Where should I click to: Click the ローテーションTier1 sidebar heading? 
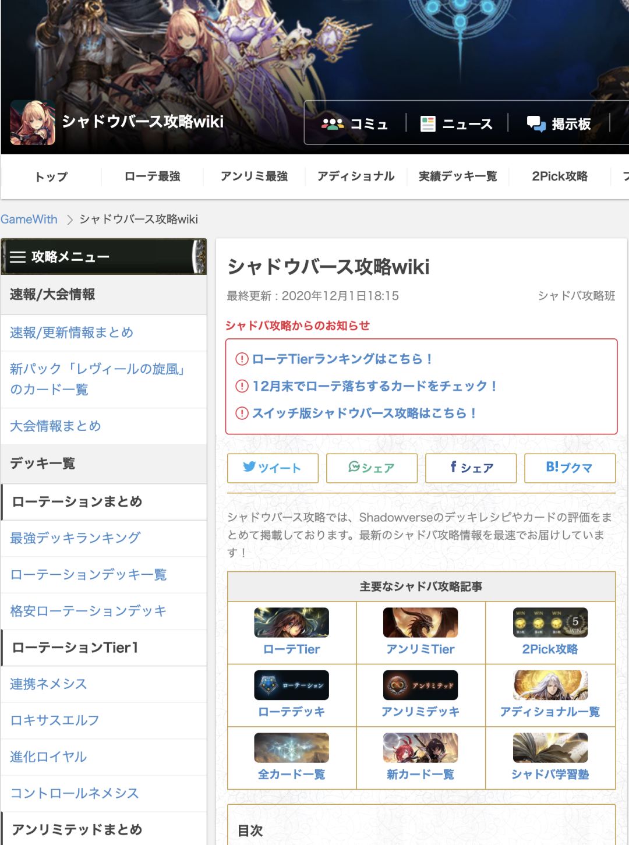(75, 648)
